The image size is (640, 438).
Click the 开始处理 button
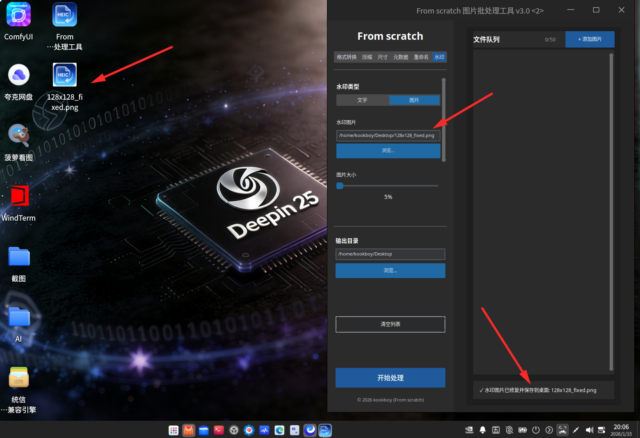(x=390, y=378)
